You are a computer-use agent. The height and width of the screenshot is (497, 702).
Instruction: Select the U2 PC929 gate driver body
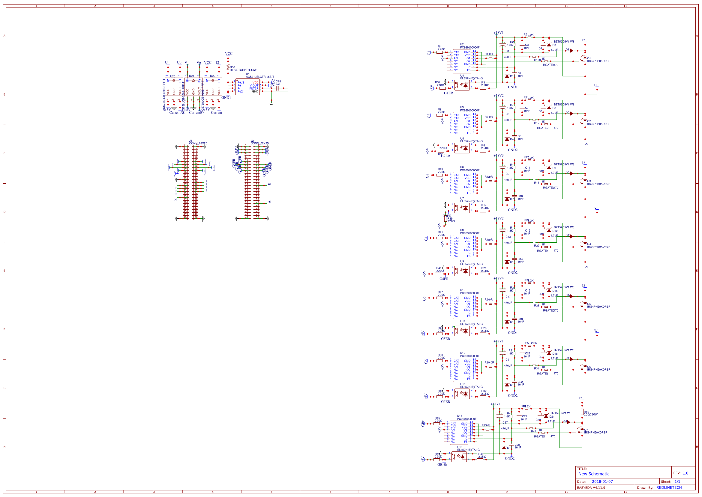pyautogui.click(x=462, y=61)
